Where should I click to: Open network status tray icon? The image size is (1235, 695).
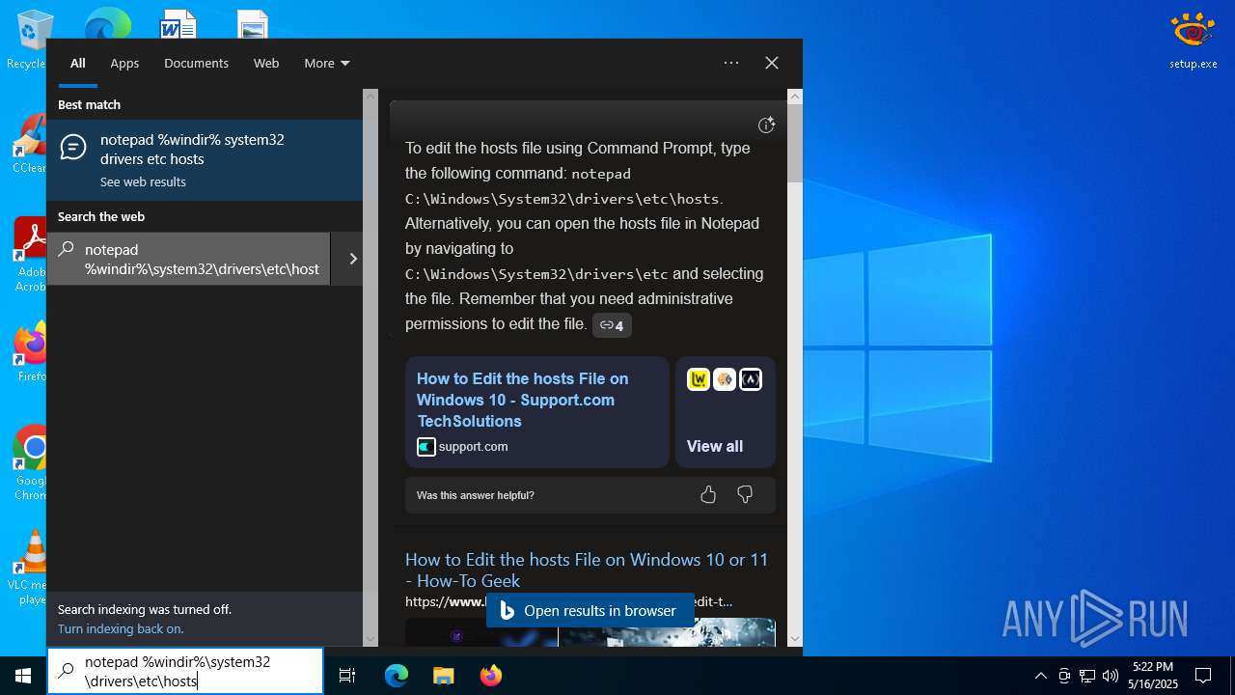[x=1087, y=676]
